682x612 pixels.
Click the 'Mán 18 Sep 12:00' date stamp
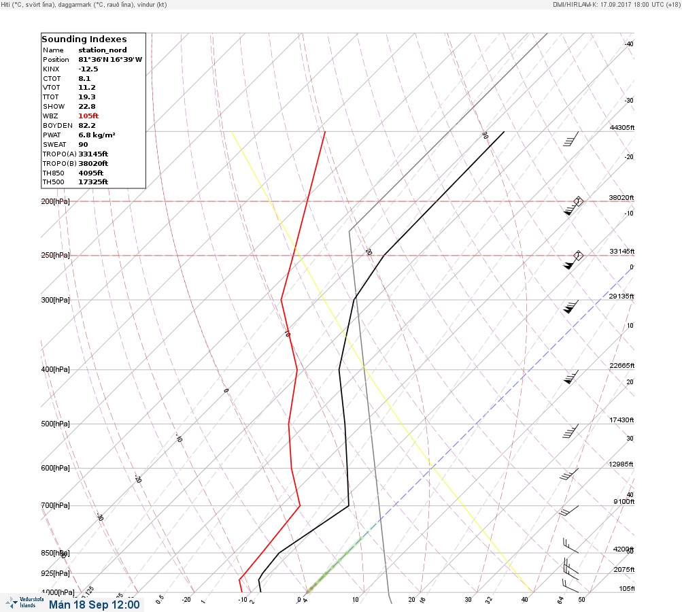95,605
